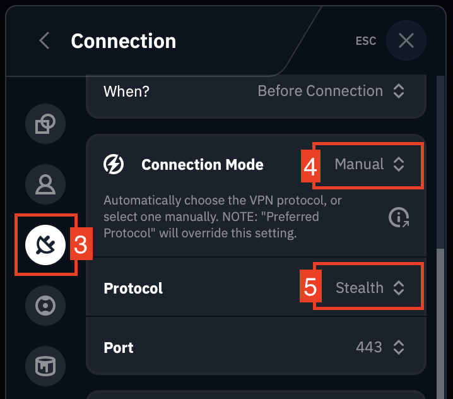
Task: Click the When? row label
Action: [x=126, y=91]
